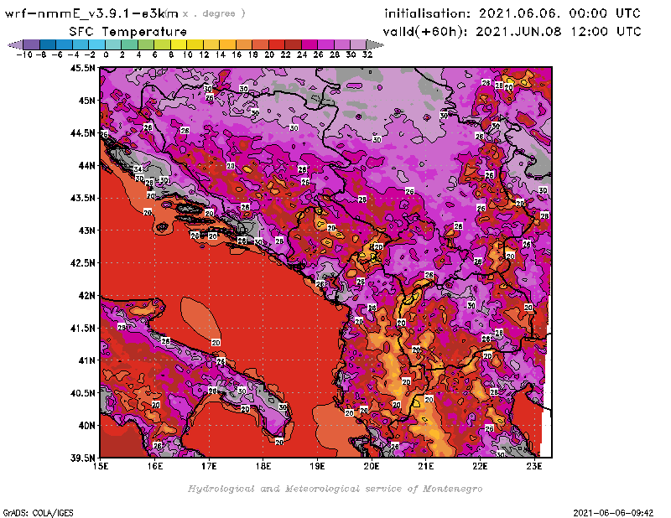The height and width of the screenshot is (518, 671).
Task: Click the model title wrf-nmmE_v3.9.1-e3km
Action: 91,13
